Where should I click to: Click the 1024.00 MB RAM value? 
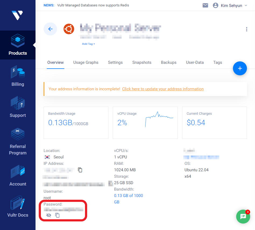tap(125, 170)
